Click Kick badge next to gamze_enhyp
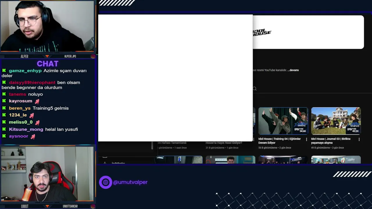372x209 pixels. pyautogui.click(x=4, y=71)
